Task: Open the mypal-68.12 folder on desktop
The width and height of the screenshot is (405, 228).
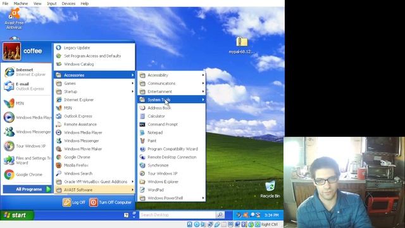Action: click(242, 46)
